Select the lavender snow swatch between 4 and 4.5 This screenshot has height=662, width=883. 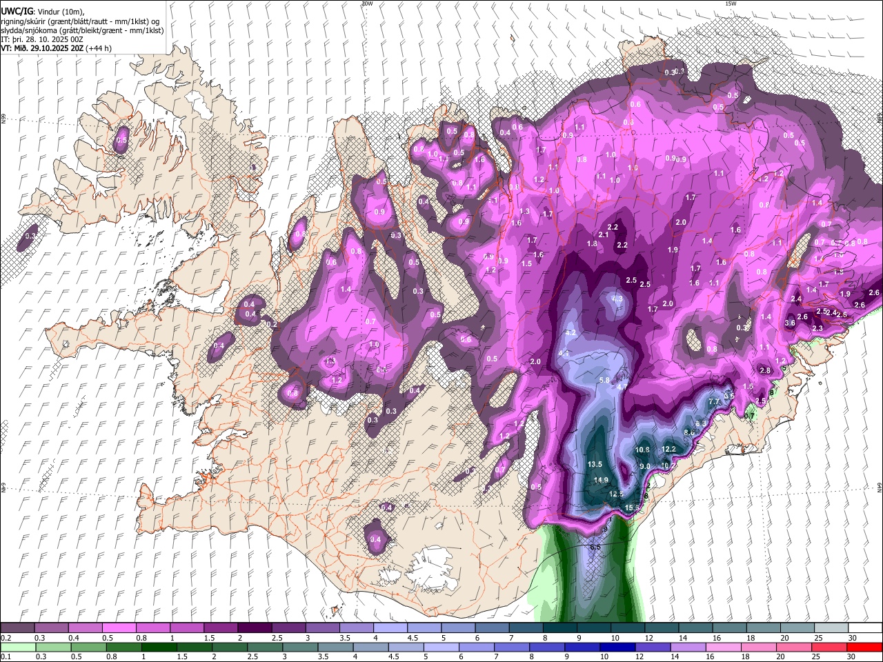[390, 628]
